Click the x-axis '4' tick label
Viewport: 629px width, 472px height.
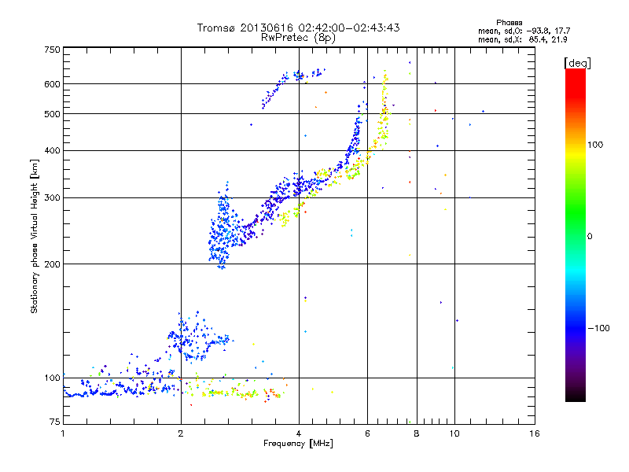[299, 433]
